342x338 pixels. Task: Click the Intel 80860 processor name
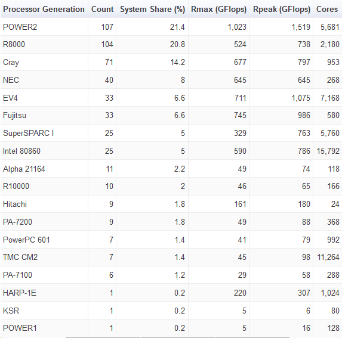tap(21, 151)
